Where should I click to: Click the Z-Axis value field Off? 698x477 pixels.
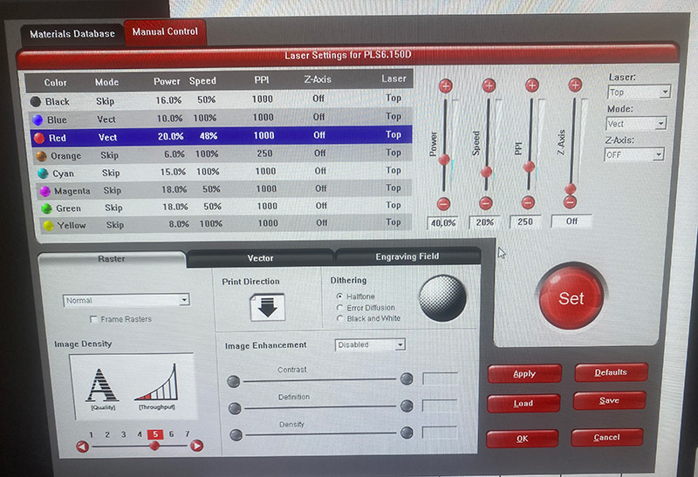point(571,221)
